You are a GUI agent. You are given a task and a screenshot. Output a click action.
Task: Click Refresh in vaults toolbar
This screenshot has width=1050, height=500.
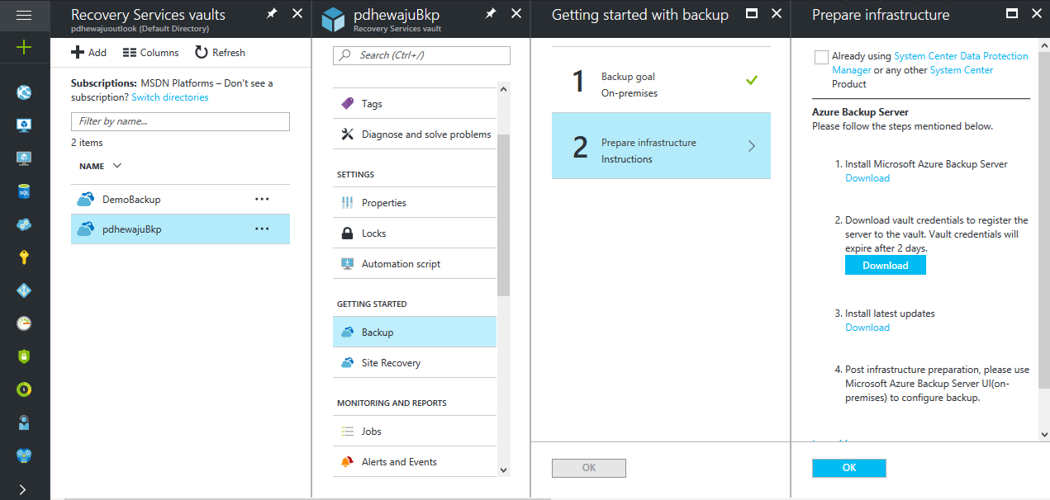tap(220, 53)
